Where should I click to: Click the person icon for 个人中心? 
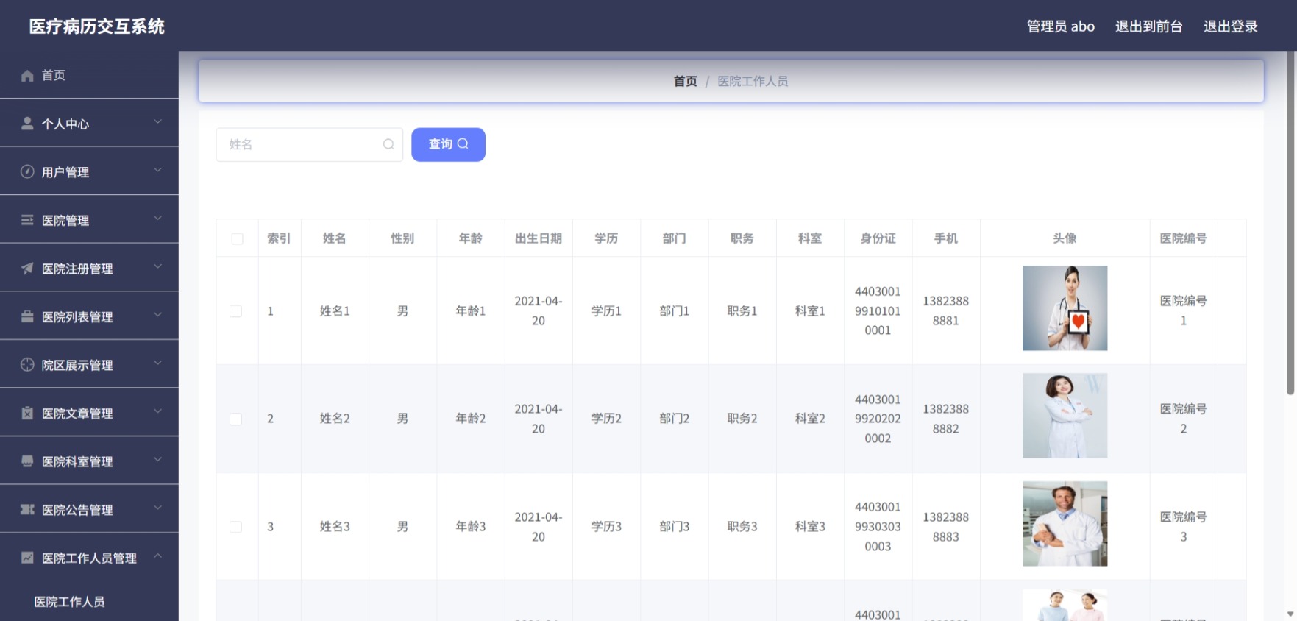pyautogui.click(x=27, y=124)
